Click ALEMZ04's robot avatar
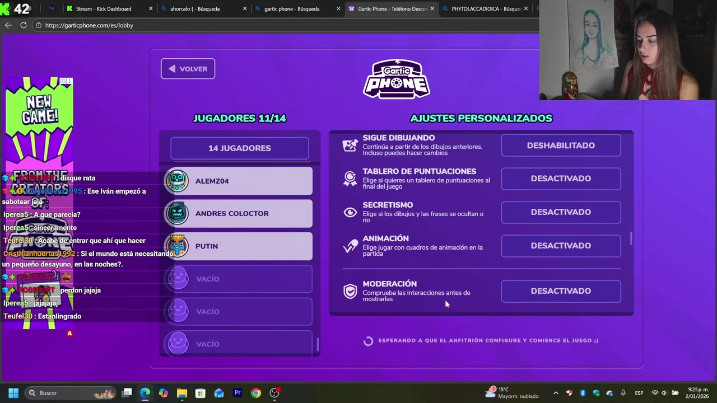This screenshot has height=403, width=717. (x=178, y=181)
